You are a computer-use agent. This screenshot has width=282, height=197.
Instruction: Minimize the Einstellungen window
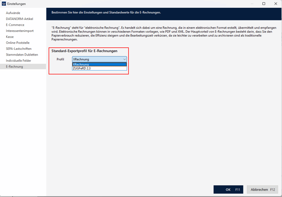coord(252,4)
